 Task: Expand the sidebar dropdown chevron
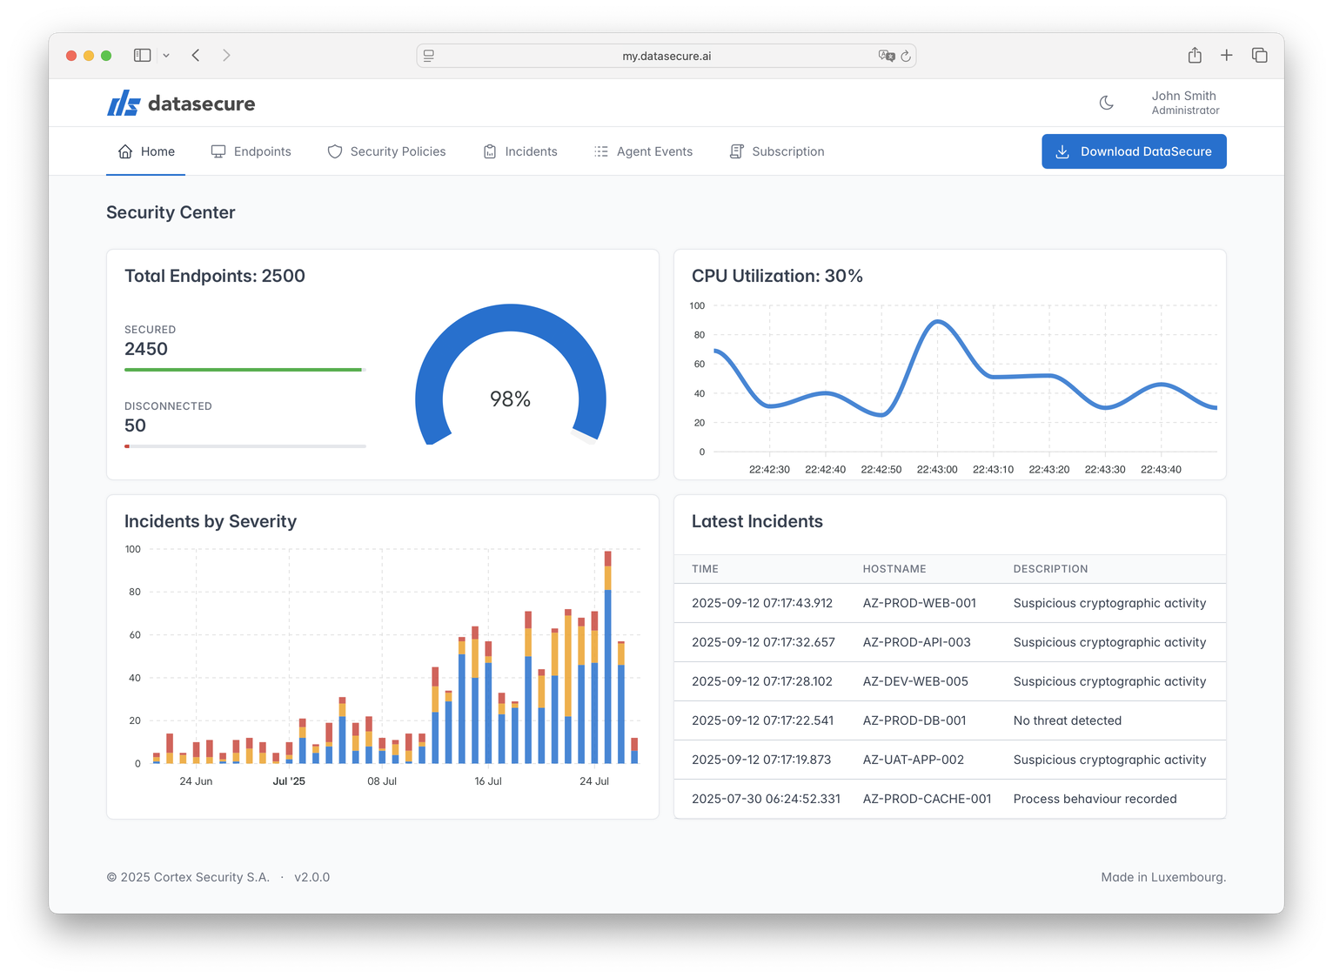(x=166, y=56)
